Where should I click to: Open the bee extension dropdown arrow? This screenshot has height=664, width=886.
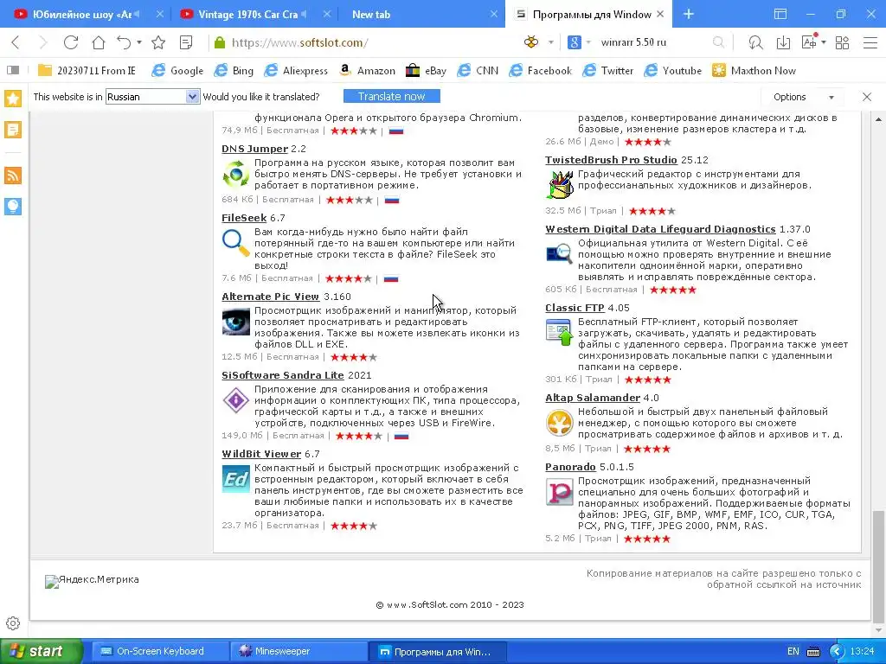[x=551, y=42]
